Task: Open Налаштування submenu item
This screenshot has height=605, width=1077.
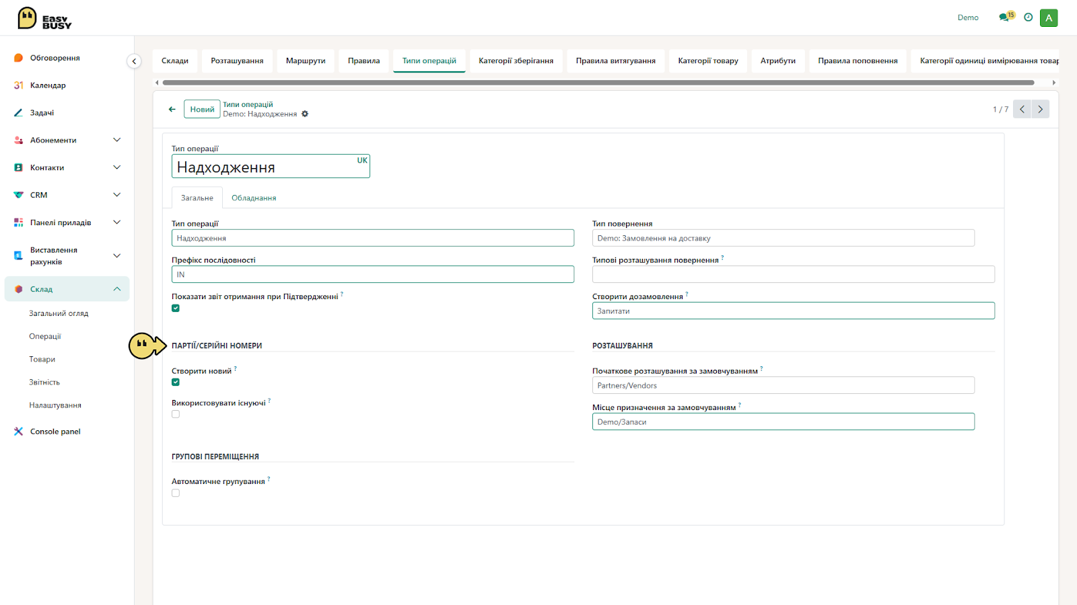Action: [x=55, y=405]
